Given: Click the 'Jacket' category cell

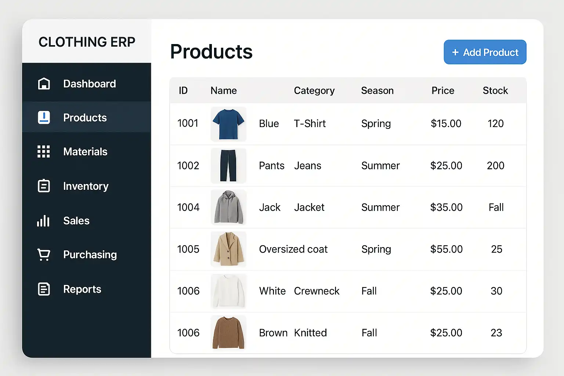Looking at the screenshot, I should [309, 207].
